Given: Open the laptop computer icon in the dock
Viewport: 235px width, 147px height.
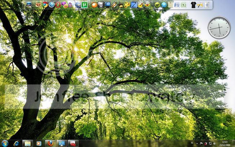Looking at the screenshot, I should pyautogui.click(x=28, y=5).
